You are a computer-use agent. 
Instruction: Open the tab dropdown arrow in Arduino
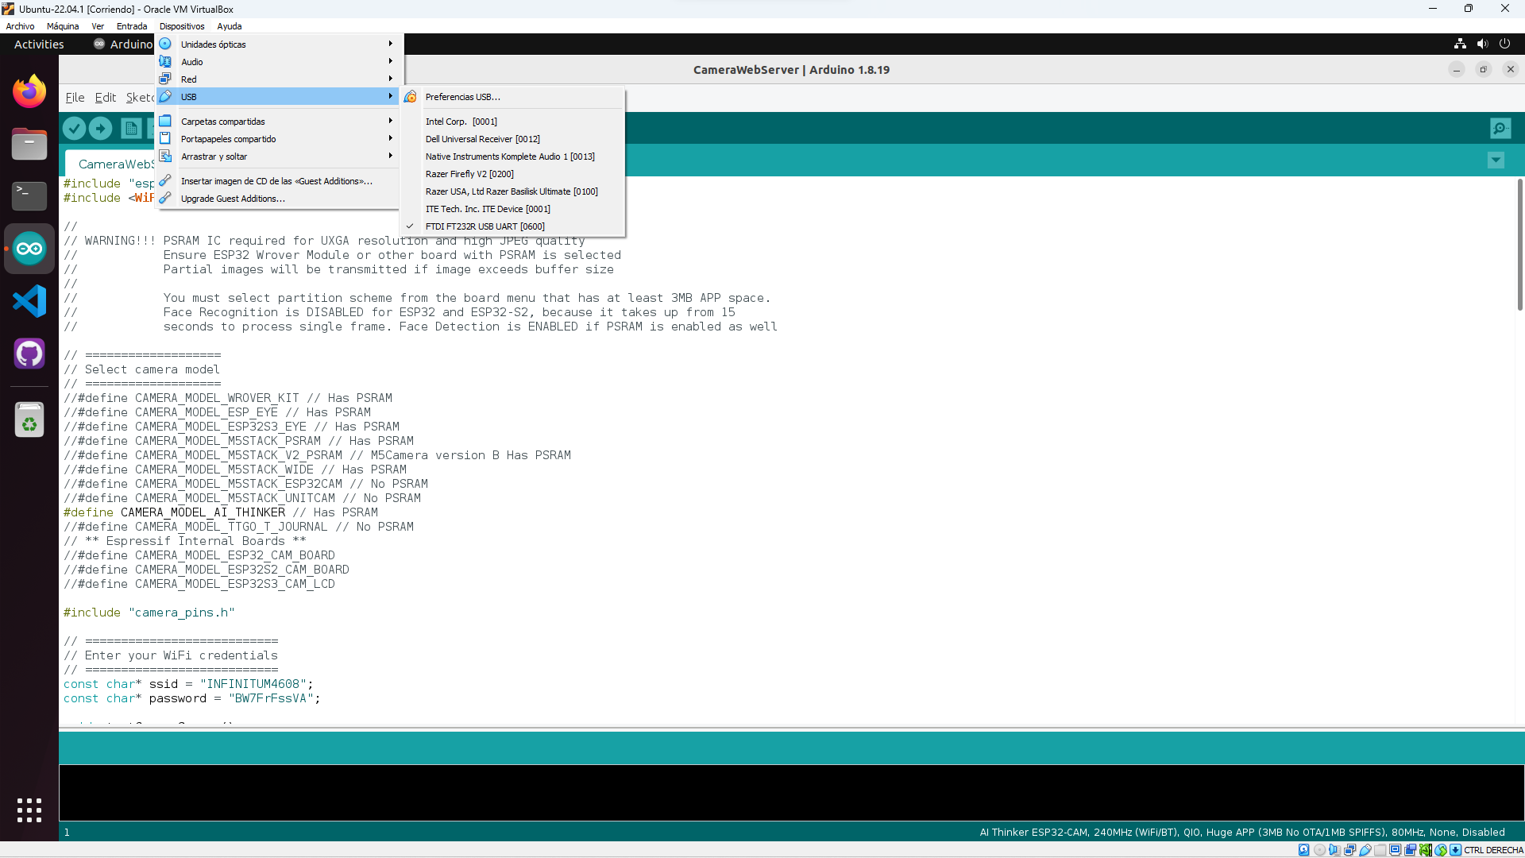tap(1496, 160)
